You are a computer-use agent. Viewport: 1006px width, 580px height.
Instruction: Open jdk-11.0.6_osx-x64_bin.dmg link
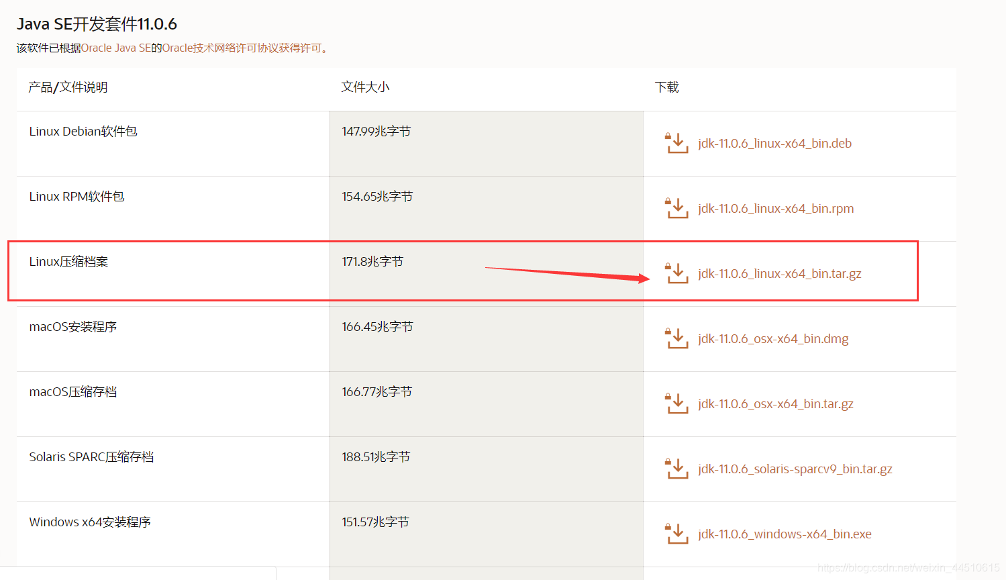point(773,339)
